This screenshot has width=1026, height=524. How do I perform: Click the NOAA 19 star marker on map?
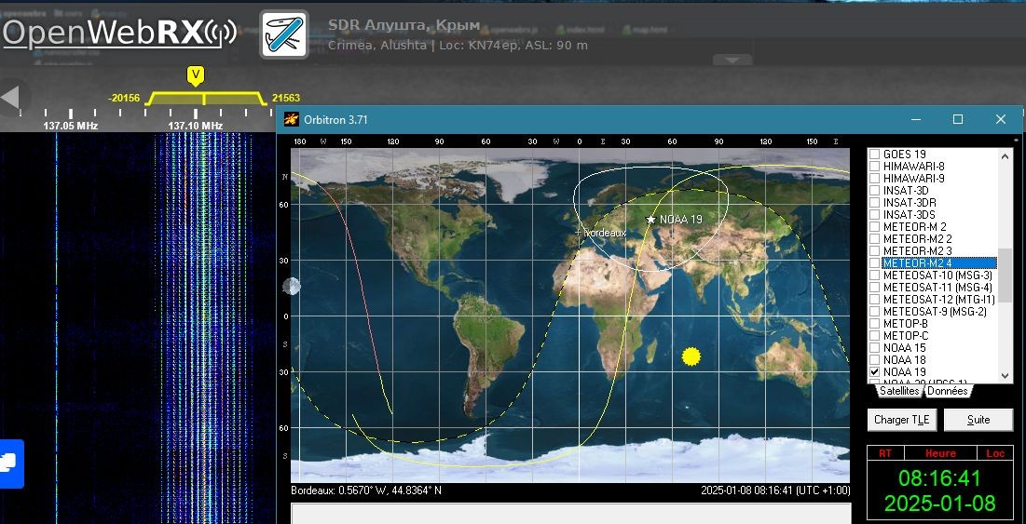(x=650, y=220)
